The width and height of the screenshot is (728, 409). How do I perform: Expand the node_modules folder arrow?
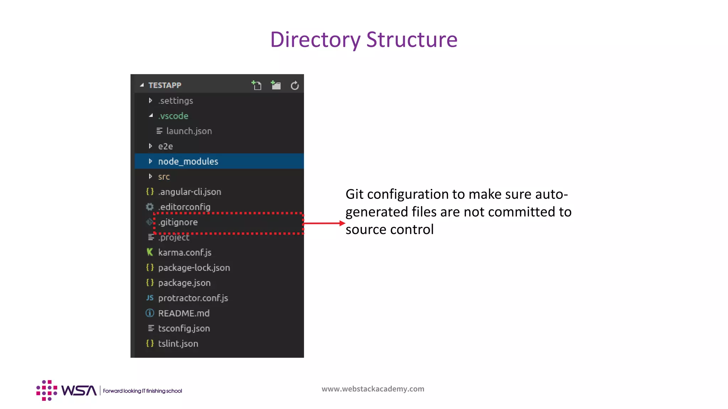(150, 161)
